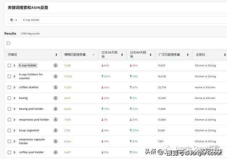Tick checkbox for 'k cup holder' row
This screenshot has height=159, width=227.
point(9,66)
